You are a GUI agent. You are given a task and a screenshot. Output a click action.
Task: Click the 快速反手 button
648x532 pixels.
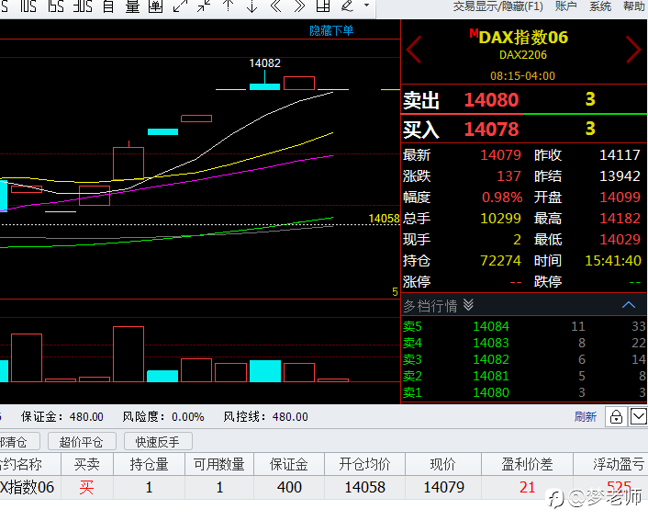coord(158,442)
